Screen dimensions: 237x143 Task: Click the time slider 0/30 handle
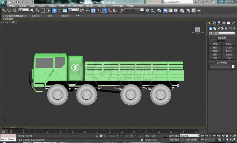(13, 127)
